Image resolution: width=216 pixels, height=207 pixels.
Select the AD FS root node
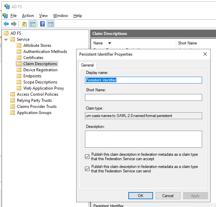pyautogui.click(x=16, y=33)
